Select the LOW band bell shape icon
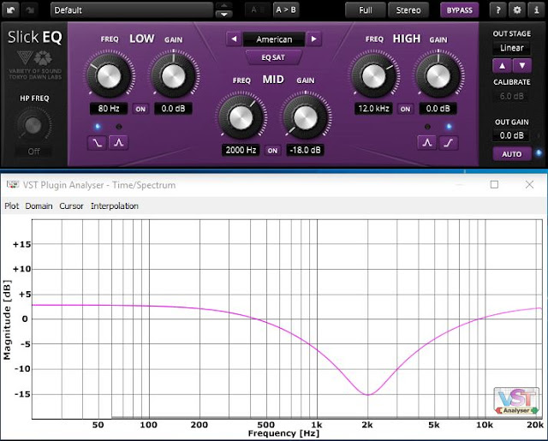The height and width of the screenshot is (441, 548). (x=118, y=142)
